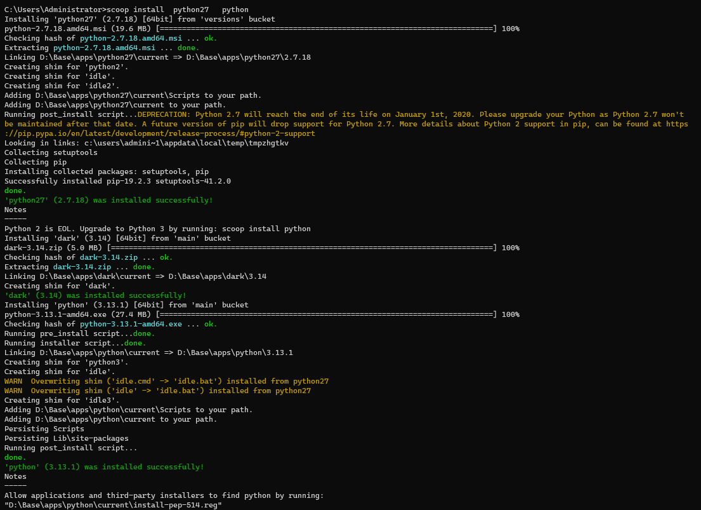The height and width of the screenshot is (510, 701).
Task: Click cyan 'python-3.13.1-amd64.exe' hash filename
Action: point(131,324)
